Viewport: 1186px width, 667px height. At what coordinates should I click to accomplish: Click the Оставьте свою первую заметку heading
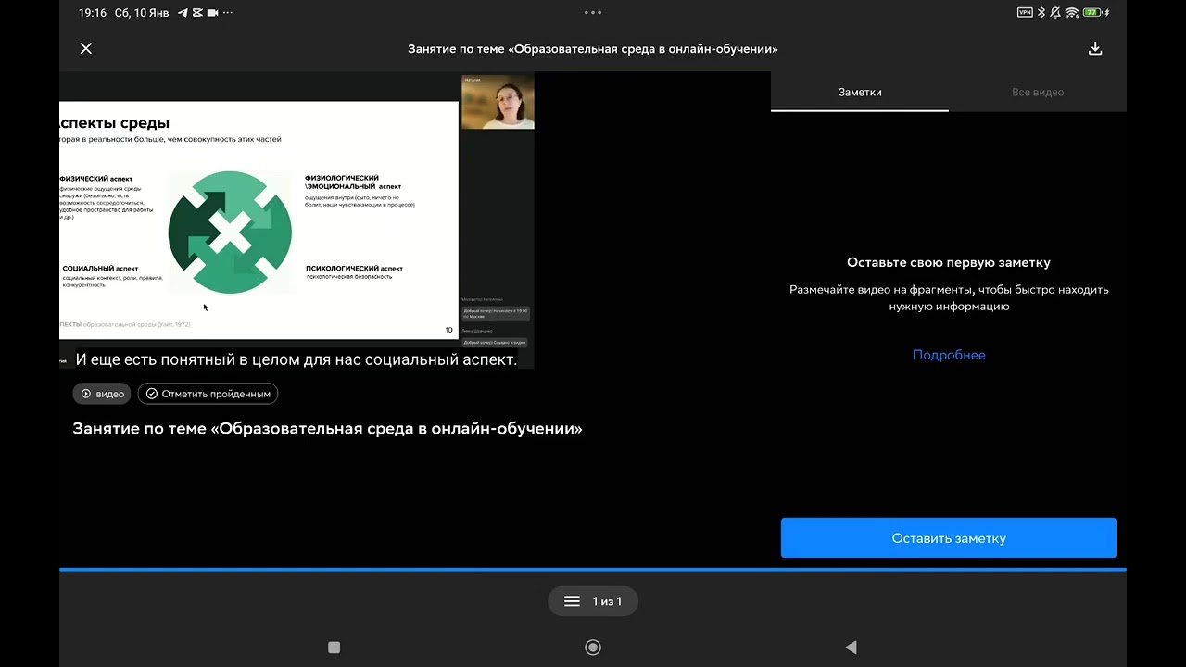pos(949,263)
